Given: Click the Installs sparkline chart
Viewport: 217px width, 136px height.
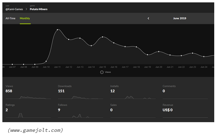Looking at the screenshot, I should pyautogui.click(x=133, y=97).
